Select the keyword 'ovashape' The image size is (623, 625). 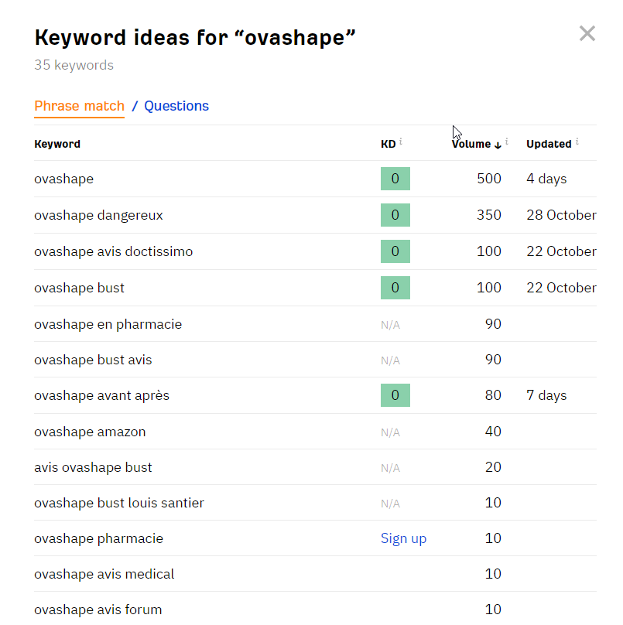(63, 179)
